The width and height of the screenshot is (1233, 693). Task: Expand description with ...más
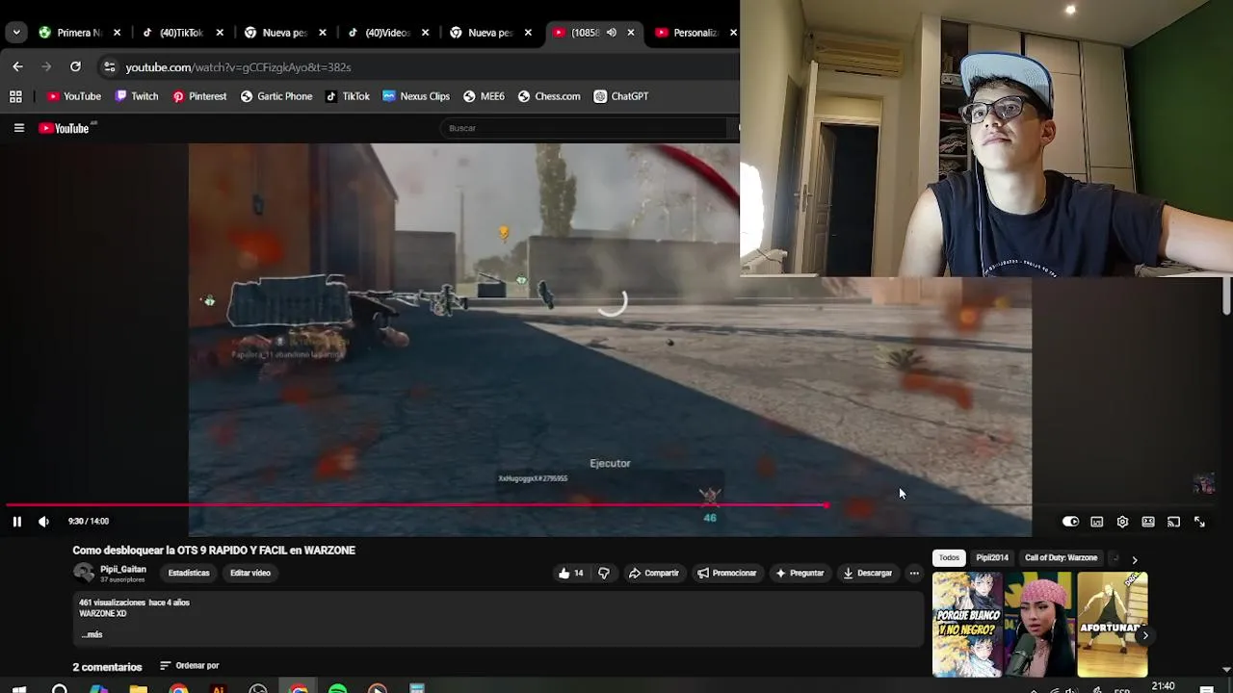92,635
